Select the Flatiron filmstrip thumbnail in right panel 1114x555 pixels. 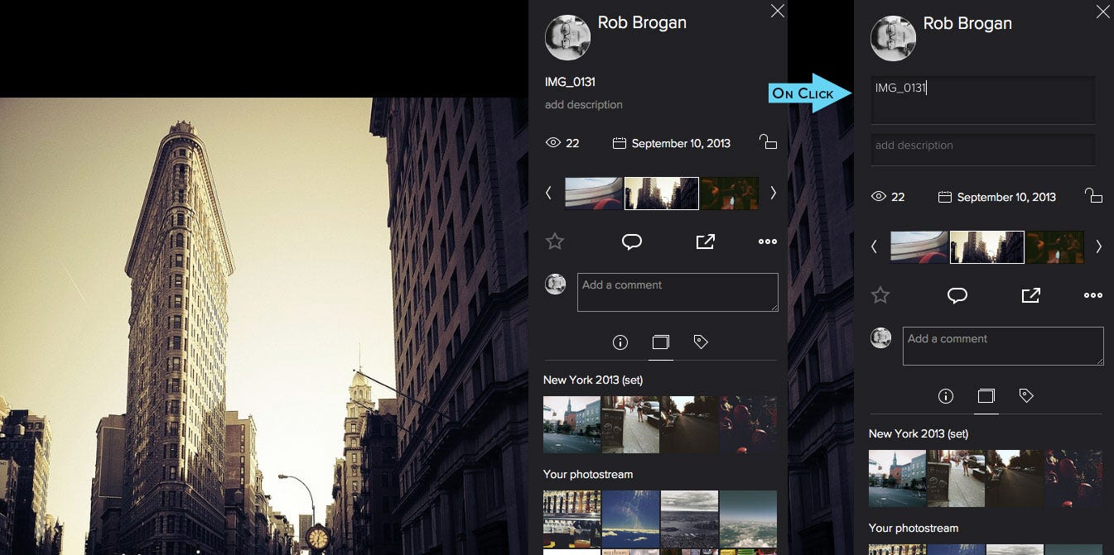pos(987,246)
